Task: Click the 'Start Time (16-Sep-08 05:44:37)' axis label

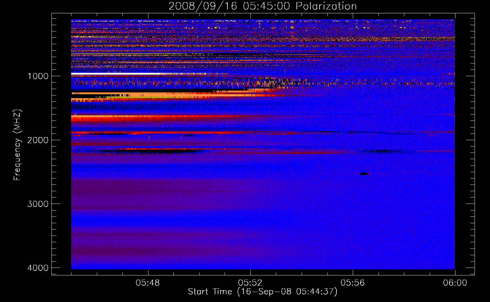Action: click(263, 292)
